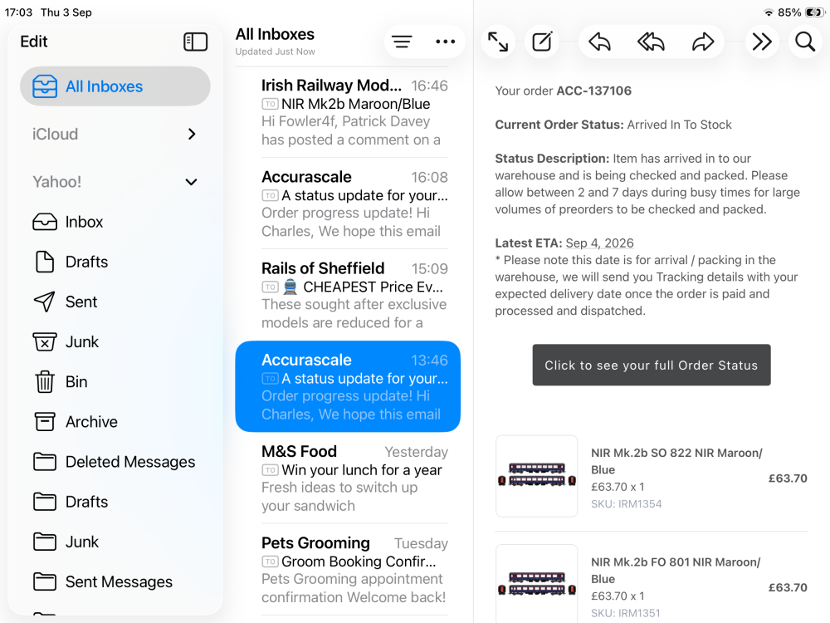Select the order number ACC-137106
This screenshot has width=830, height=623.
[593, 91]
